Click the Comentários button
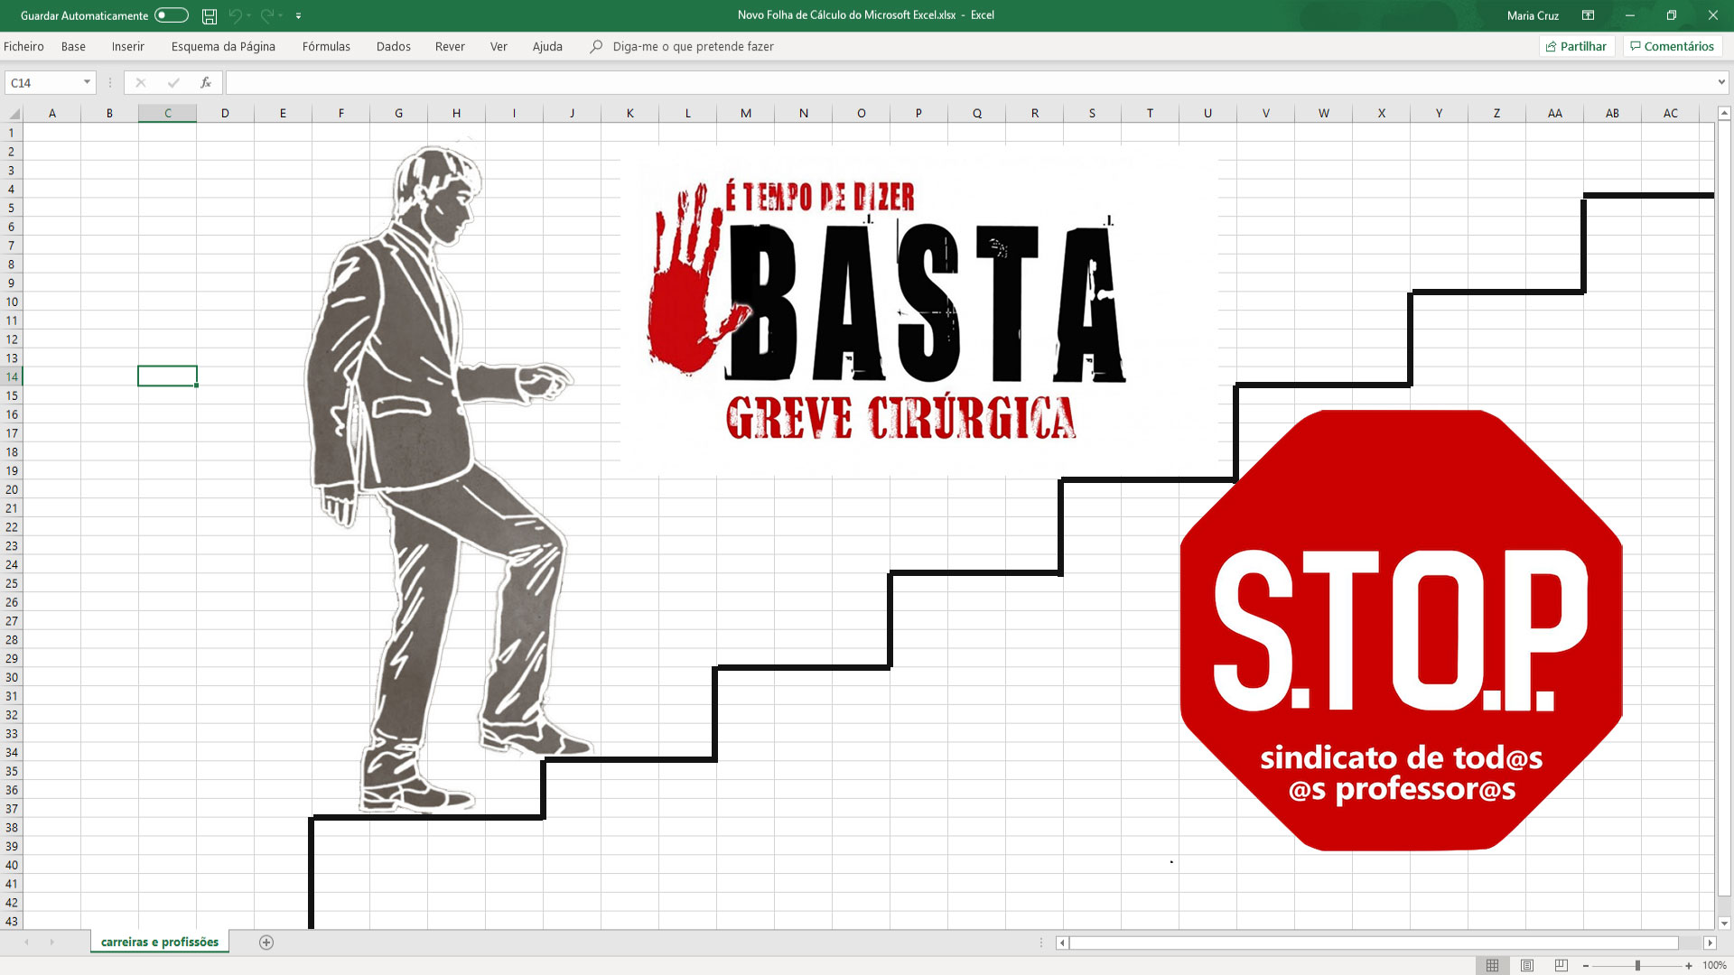The image size is (1734, 975). (x=1672, y=46)
